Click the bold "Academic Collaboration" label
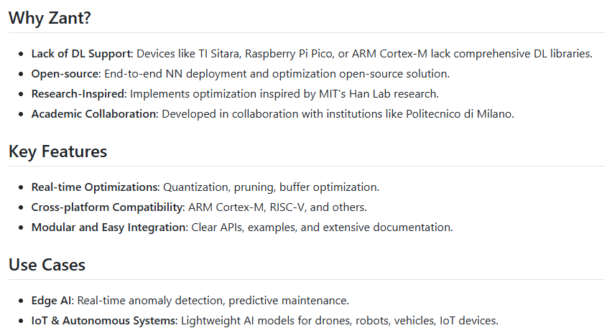 [x=93, y=114]
